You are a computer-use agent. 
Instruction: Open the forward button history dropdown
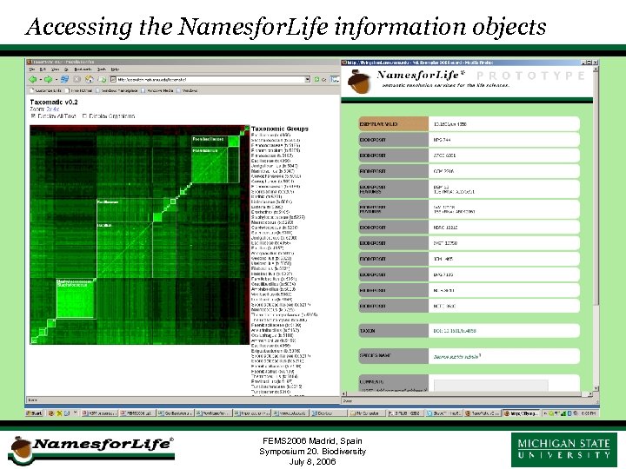[56, 80]
